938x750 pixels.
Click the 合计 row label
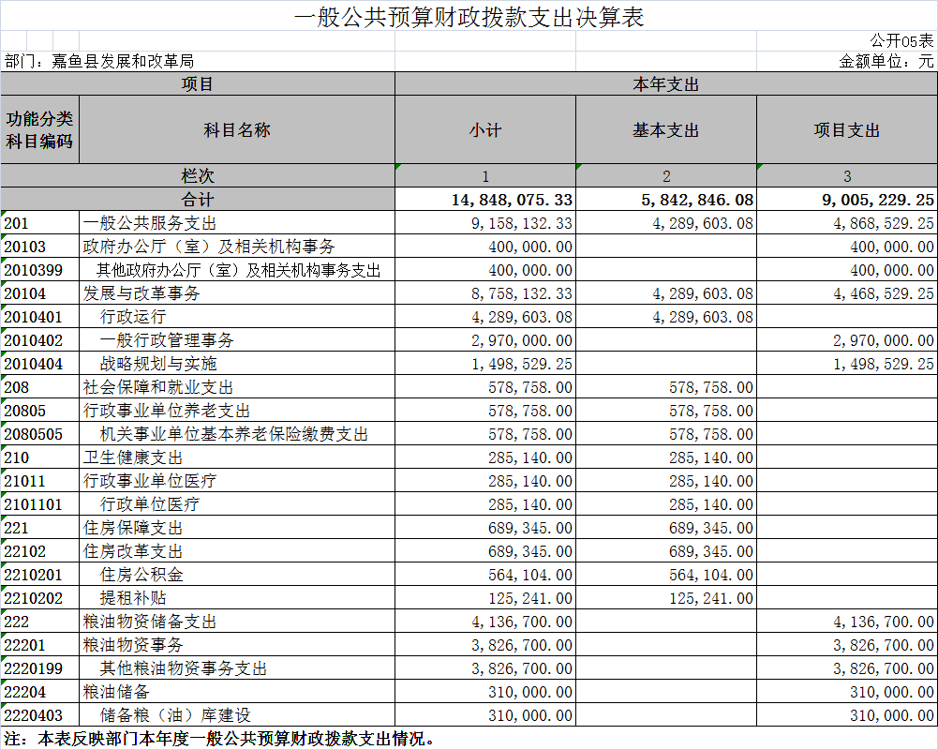pos(198,199)
